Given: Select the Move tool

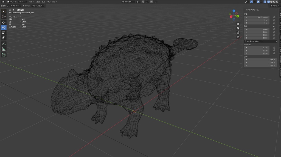Looking at the screenshot, I should [4, 22].
